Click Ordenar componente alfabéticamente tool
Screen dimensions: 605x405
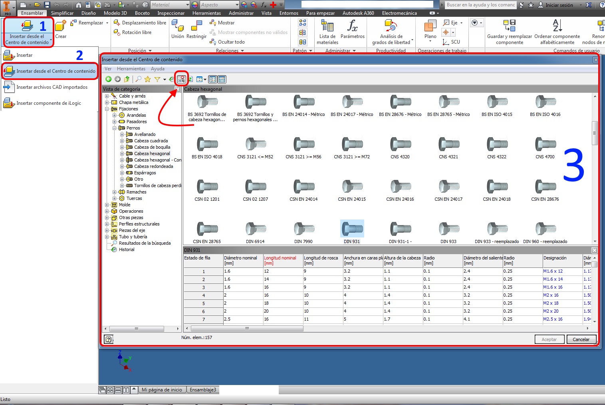pos(557,32)
